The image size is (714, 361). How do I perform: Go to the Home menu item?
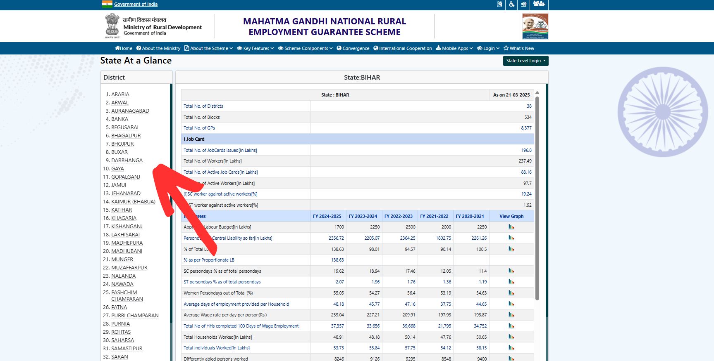(x=124, y=48)
